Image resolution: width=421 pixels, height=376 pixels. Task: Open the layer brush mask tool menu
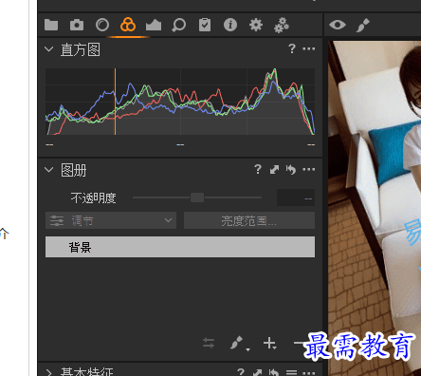coord(239,344)
